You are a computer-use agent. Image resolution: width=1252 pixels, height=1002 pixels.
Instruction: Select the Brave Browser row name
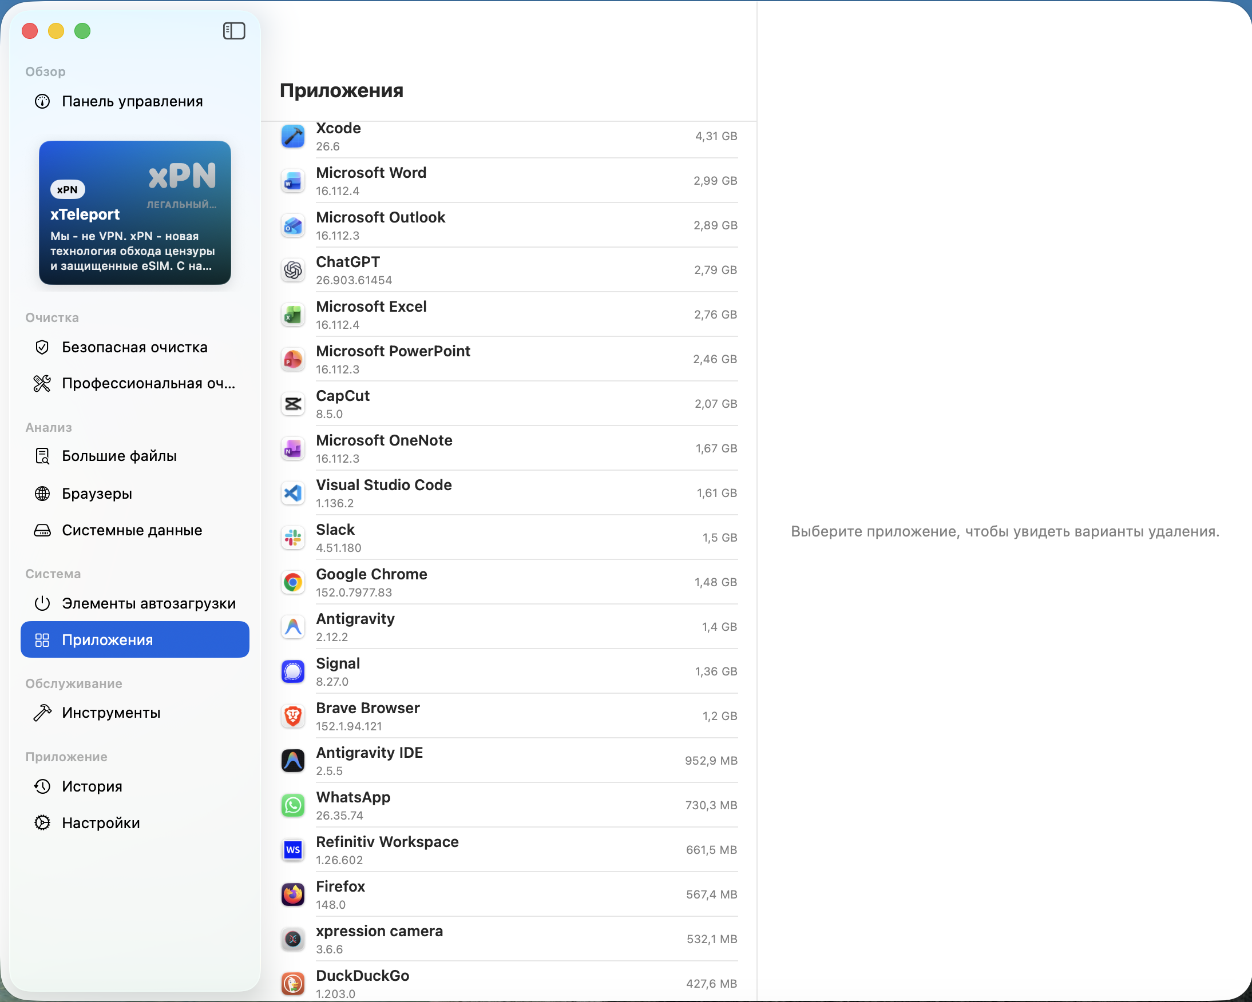click(367, 709)
